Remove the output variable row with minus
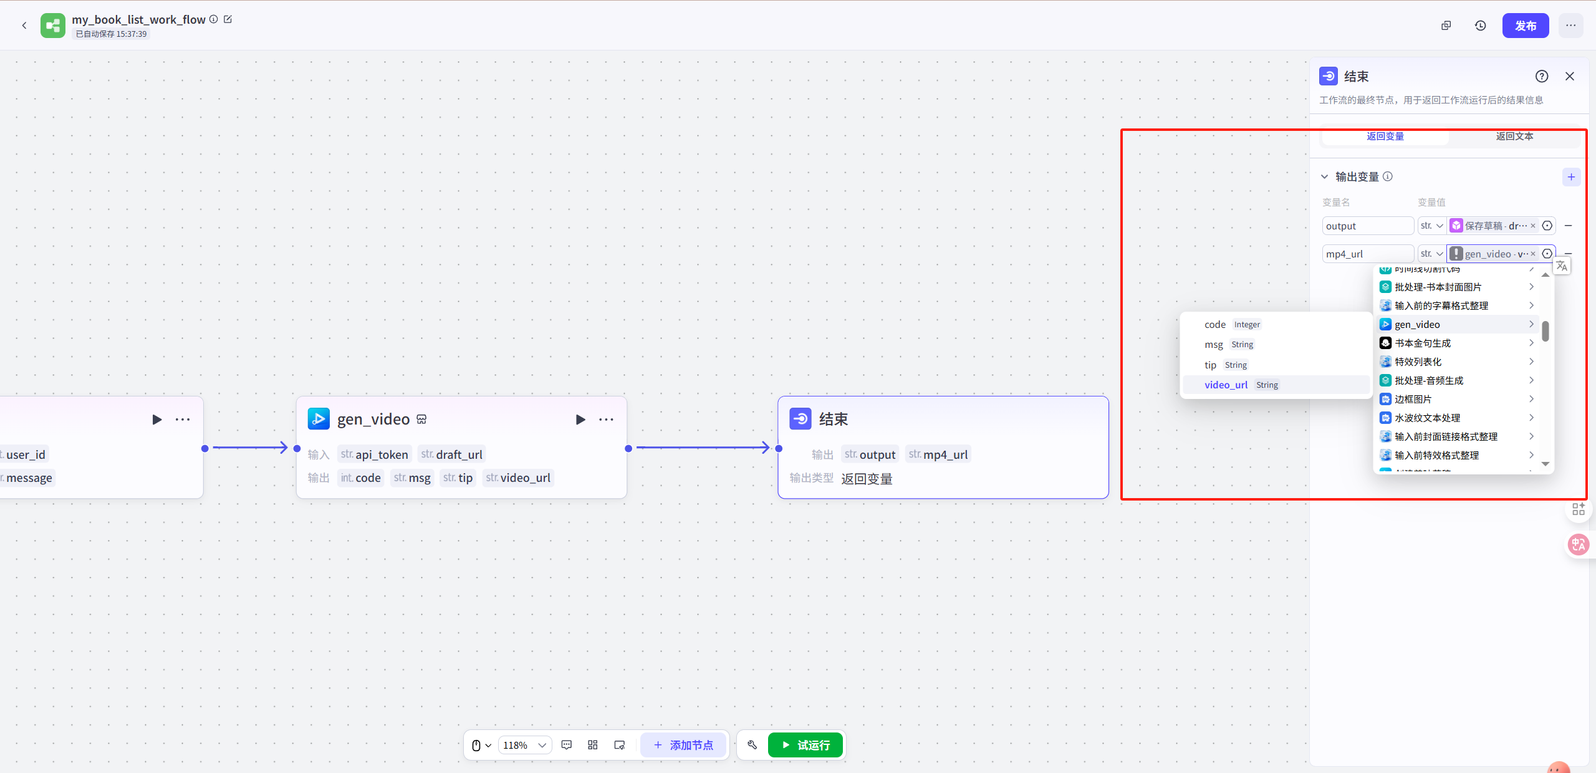1596x773 pixels. 1569,226
